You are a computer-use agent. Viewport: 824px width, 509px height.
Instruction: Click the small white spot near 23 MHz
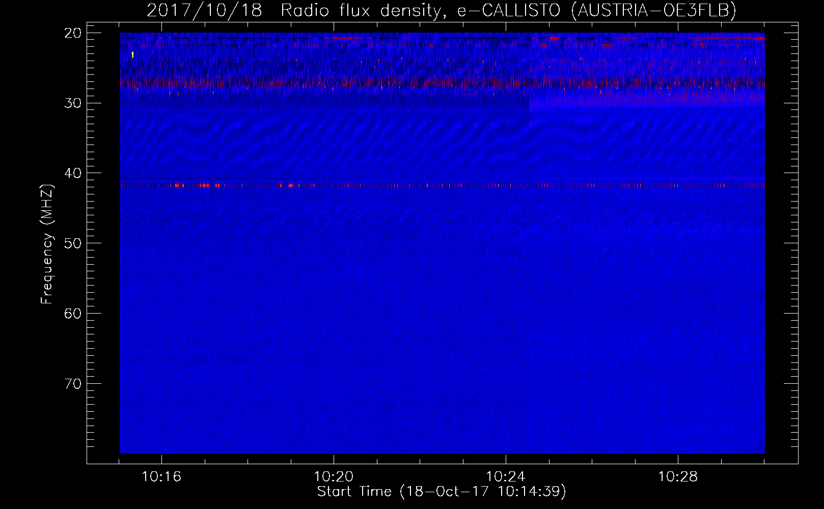pos(132,54)
